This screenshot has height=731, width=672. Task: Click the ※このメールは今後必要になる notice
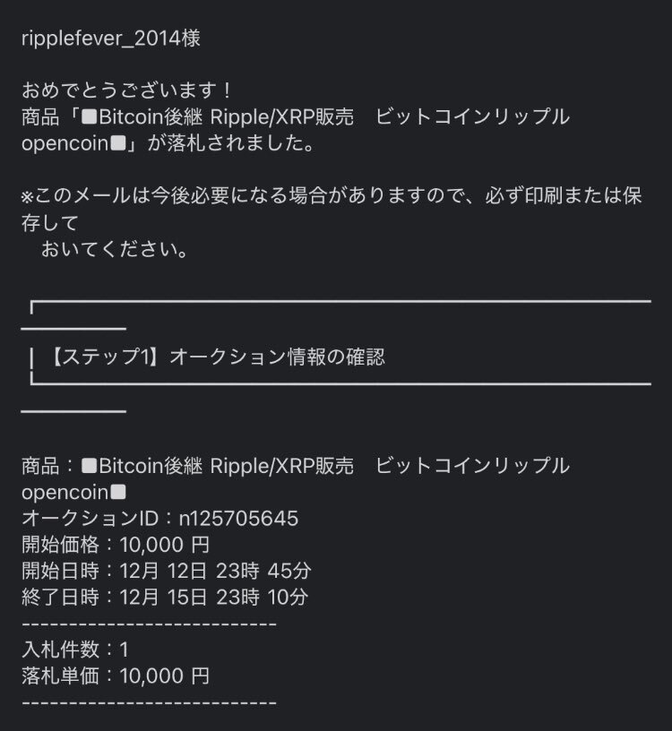(332, 209)
